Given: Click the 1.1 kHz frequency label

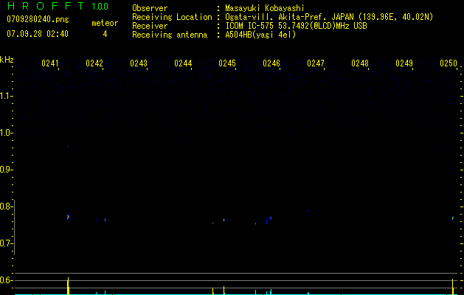Looking at the screenshot, I should 5,96.
